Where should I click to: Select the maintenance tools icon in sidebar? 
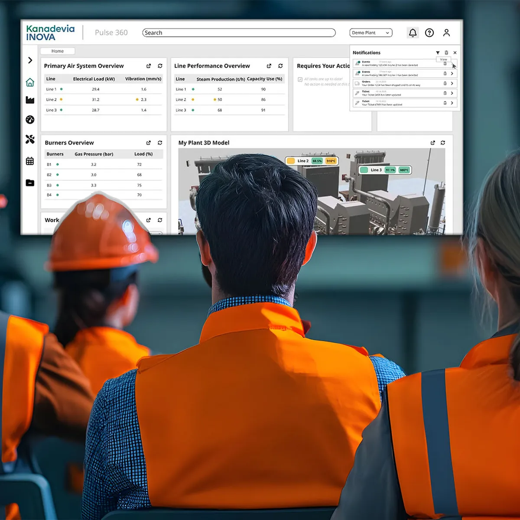click(x=30, y=139)
